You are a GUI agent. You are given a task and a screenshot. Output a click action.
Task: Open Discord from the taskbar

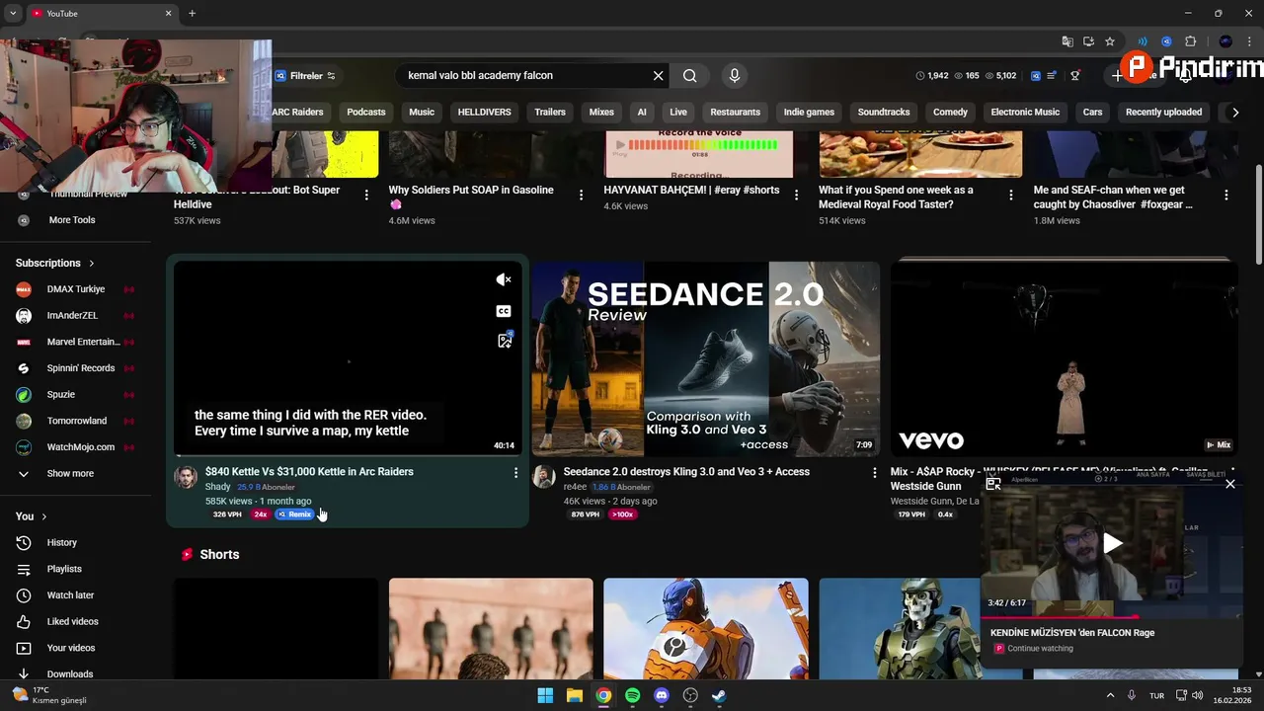pos(662,695)
